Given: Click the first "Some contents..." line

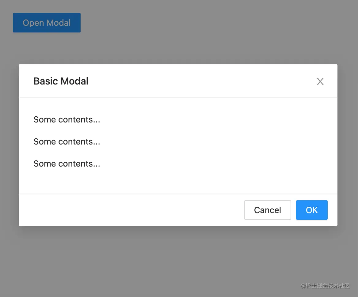Looking at the screenshot, I should click(67, 120).
